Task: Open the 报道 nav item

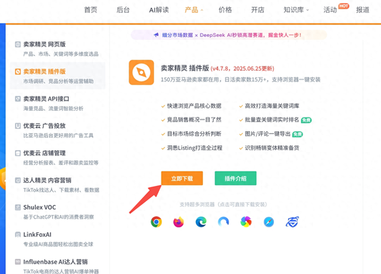Action: (363, 10)
